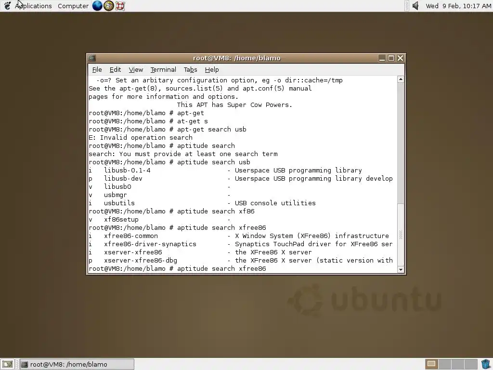Image resolution: width=493 pixels, height=370 pixels.
Task: Open the View menu in terminal
Action: pos(136,69)
